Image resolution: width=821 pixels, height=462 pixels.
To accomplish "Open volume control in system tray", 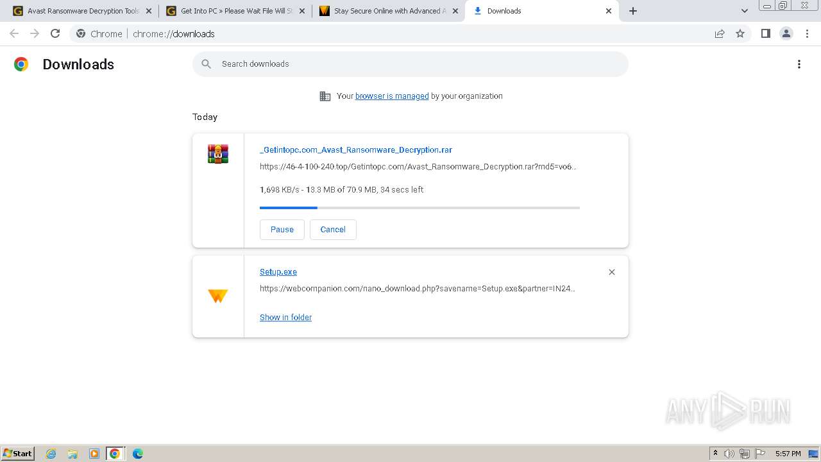I will click(729, 454).
